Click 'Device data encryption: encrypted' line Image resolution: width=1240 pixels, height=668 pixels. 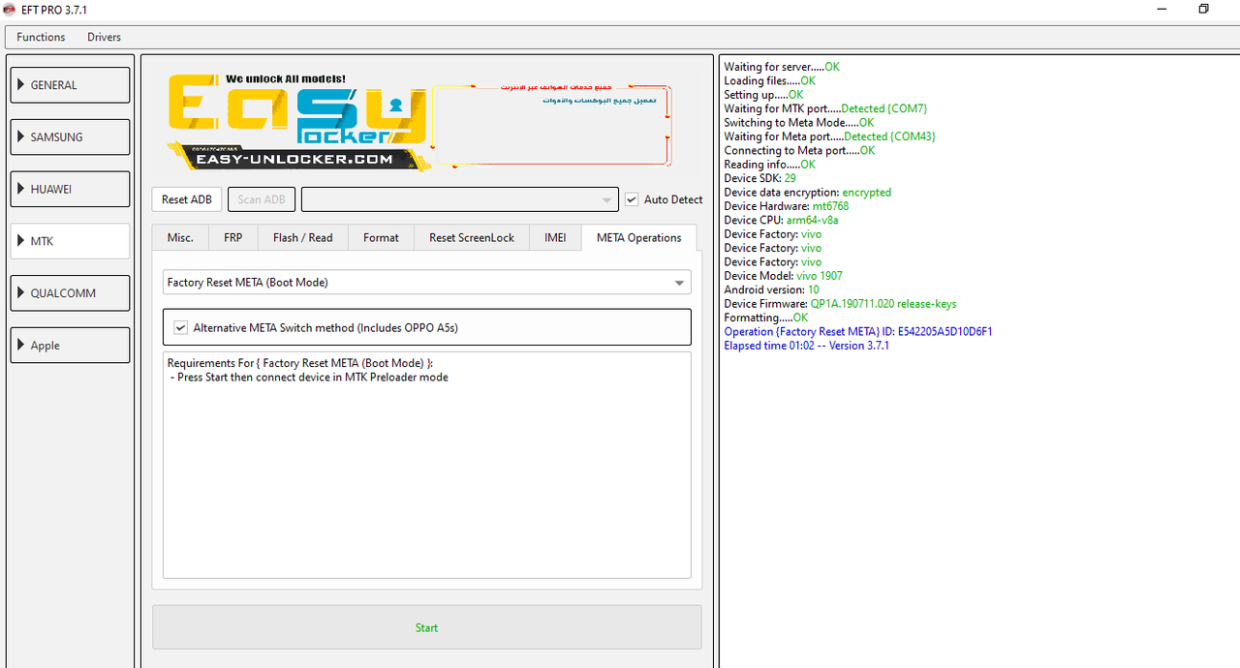coord(808,193)
